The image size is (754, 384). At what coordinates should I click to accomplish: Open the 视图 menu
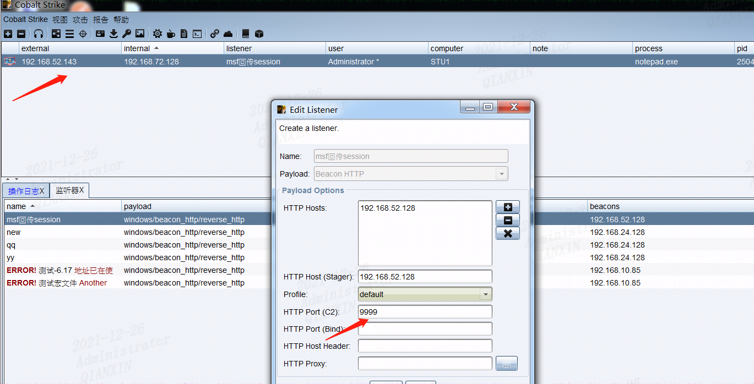pos(60,19)
